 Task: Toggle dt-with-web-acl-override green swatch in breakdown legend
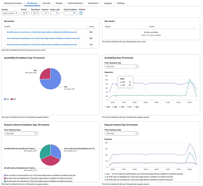point(5,181)
